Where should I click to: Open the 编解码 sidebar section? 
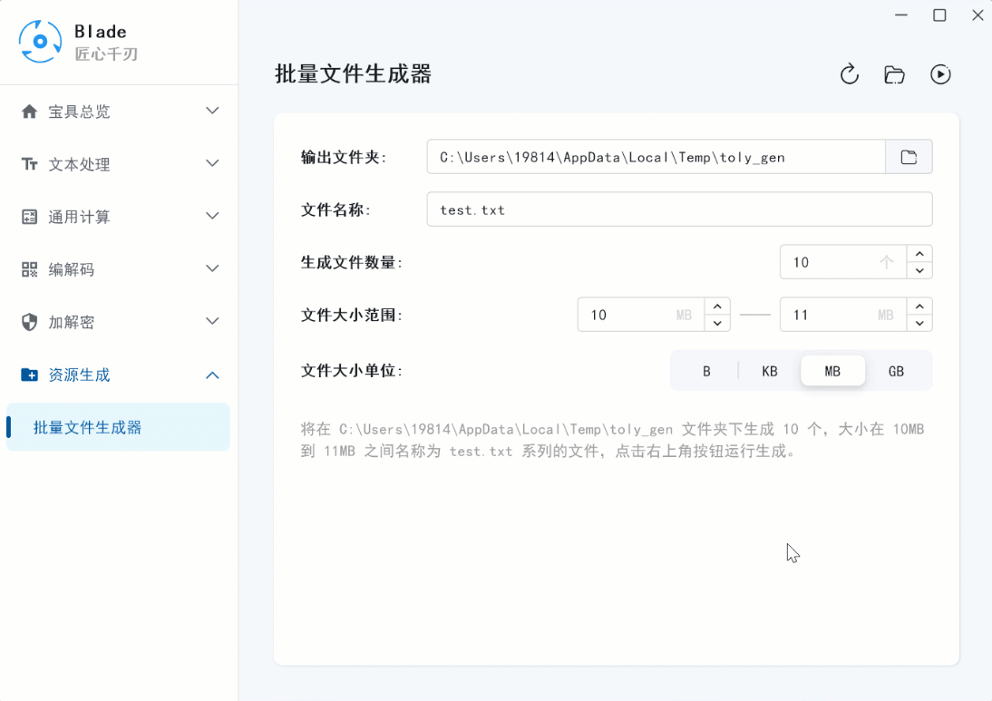click(x=119, y=269)
